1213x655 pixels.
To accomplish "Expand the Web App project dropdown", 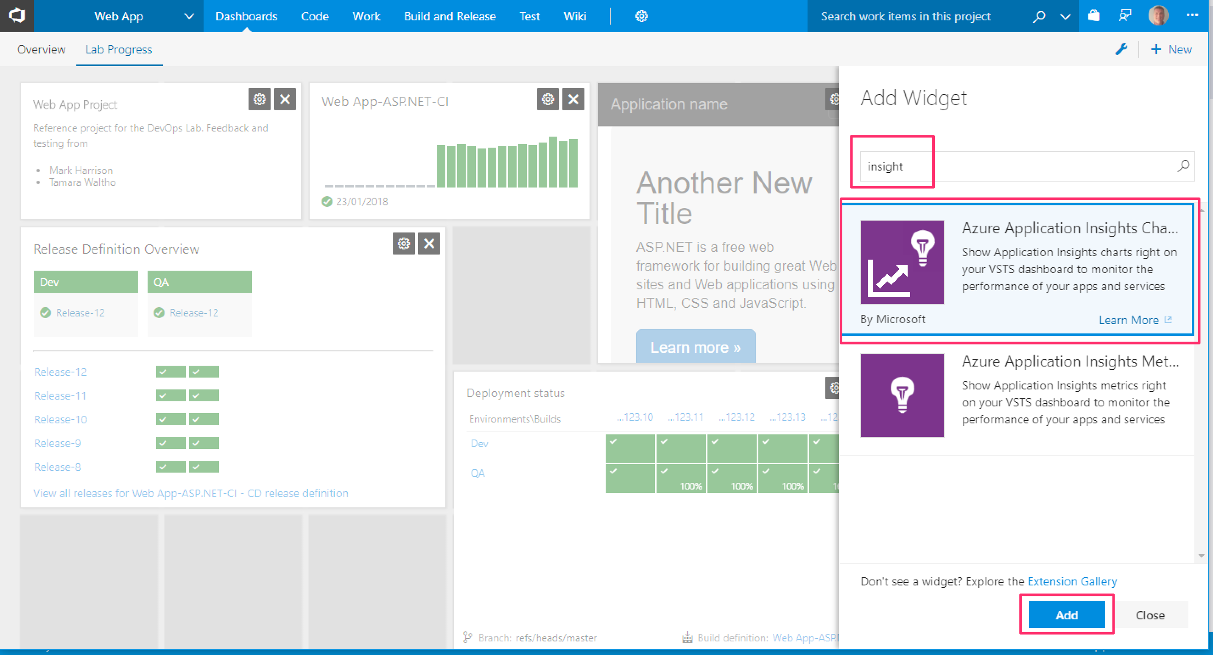I will (x=189, y=16).
